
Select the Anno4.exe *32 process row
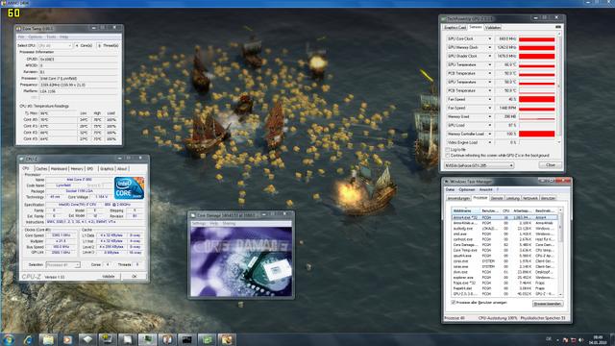click(504, 217)
